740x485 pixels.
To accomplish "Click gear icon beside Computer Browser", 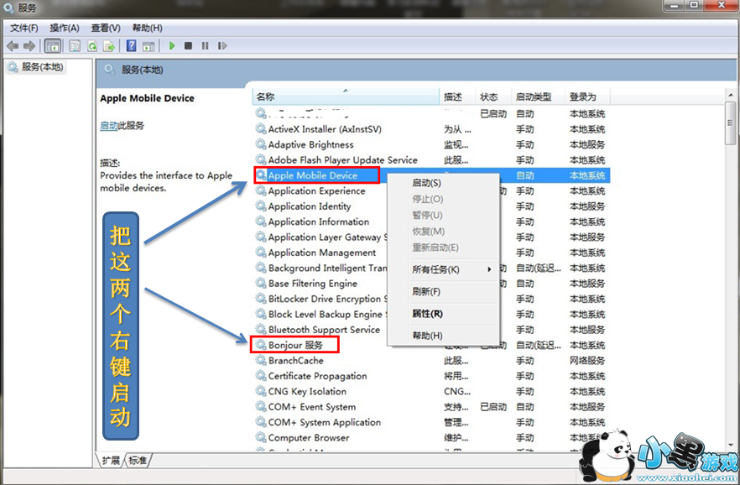I will [x=260, y=437].
